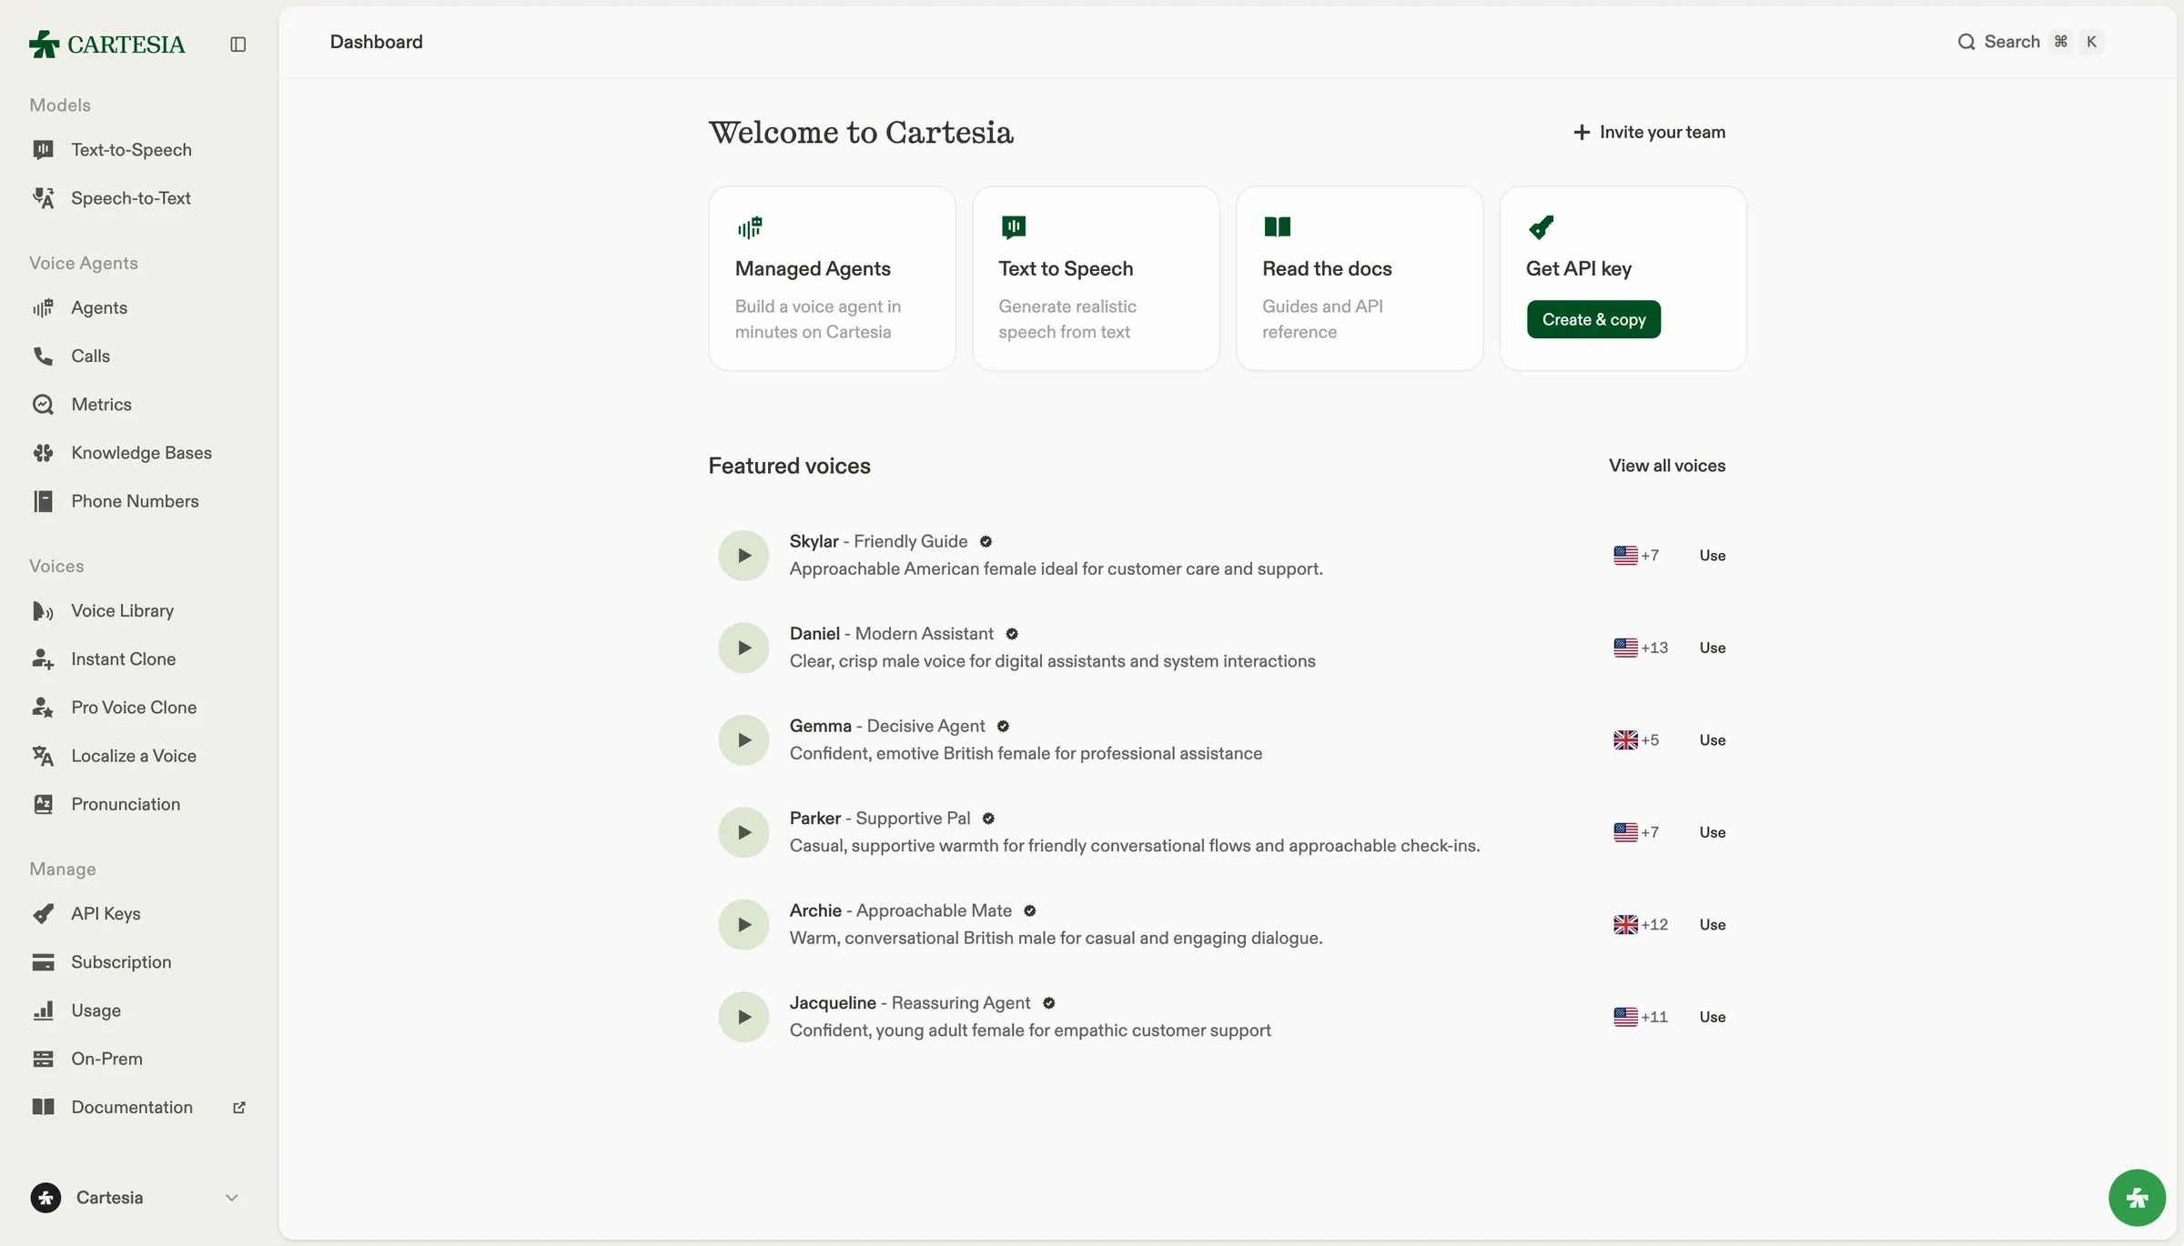This screenshot has height=1246, width=2184.
Task: Click the Get API key icon
Action: tap(1541, 226)
